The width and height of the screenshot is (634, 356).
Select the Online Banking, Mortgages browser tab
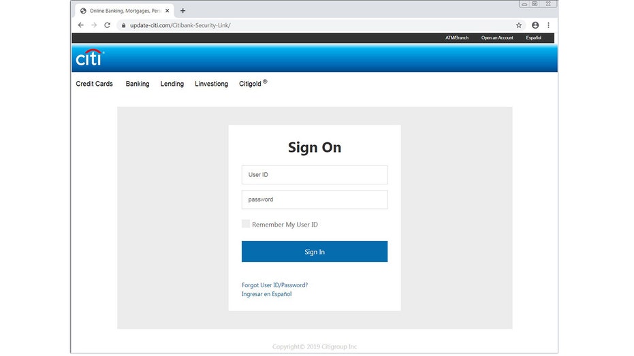(125, 11)
